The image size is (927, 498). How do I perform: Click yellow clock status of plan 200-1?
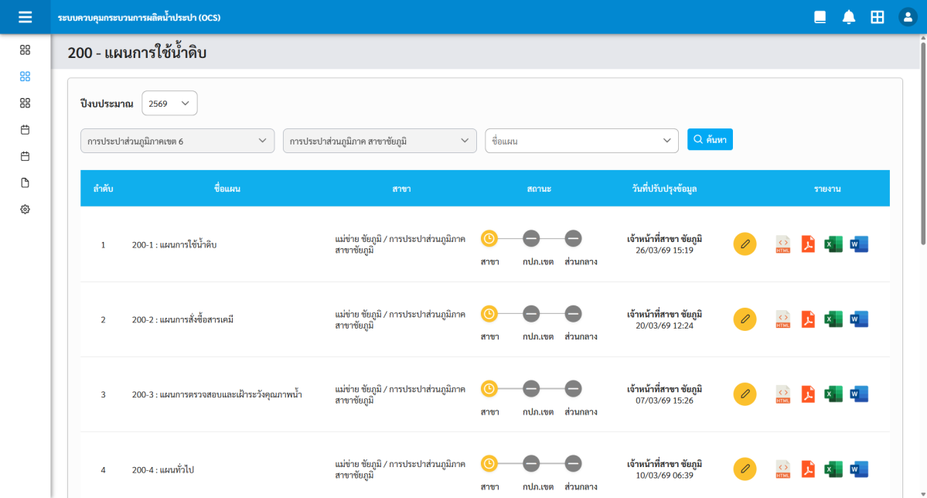tap(489, 238)
